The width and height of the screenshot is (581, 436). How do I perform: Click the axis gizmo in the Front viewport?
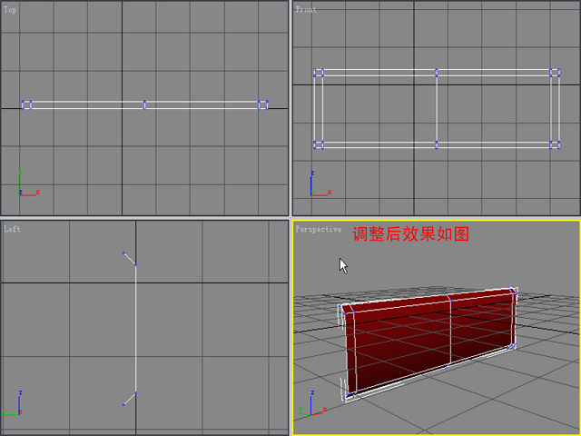[320, 183]
